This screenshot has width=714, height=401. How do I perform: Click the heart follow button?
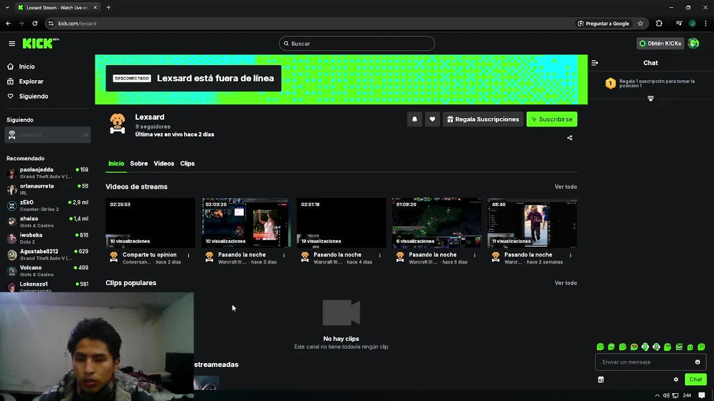click(432, 119)
